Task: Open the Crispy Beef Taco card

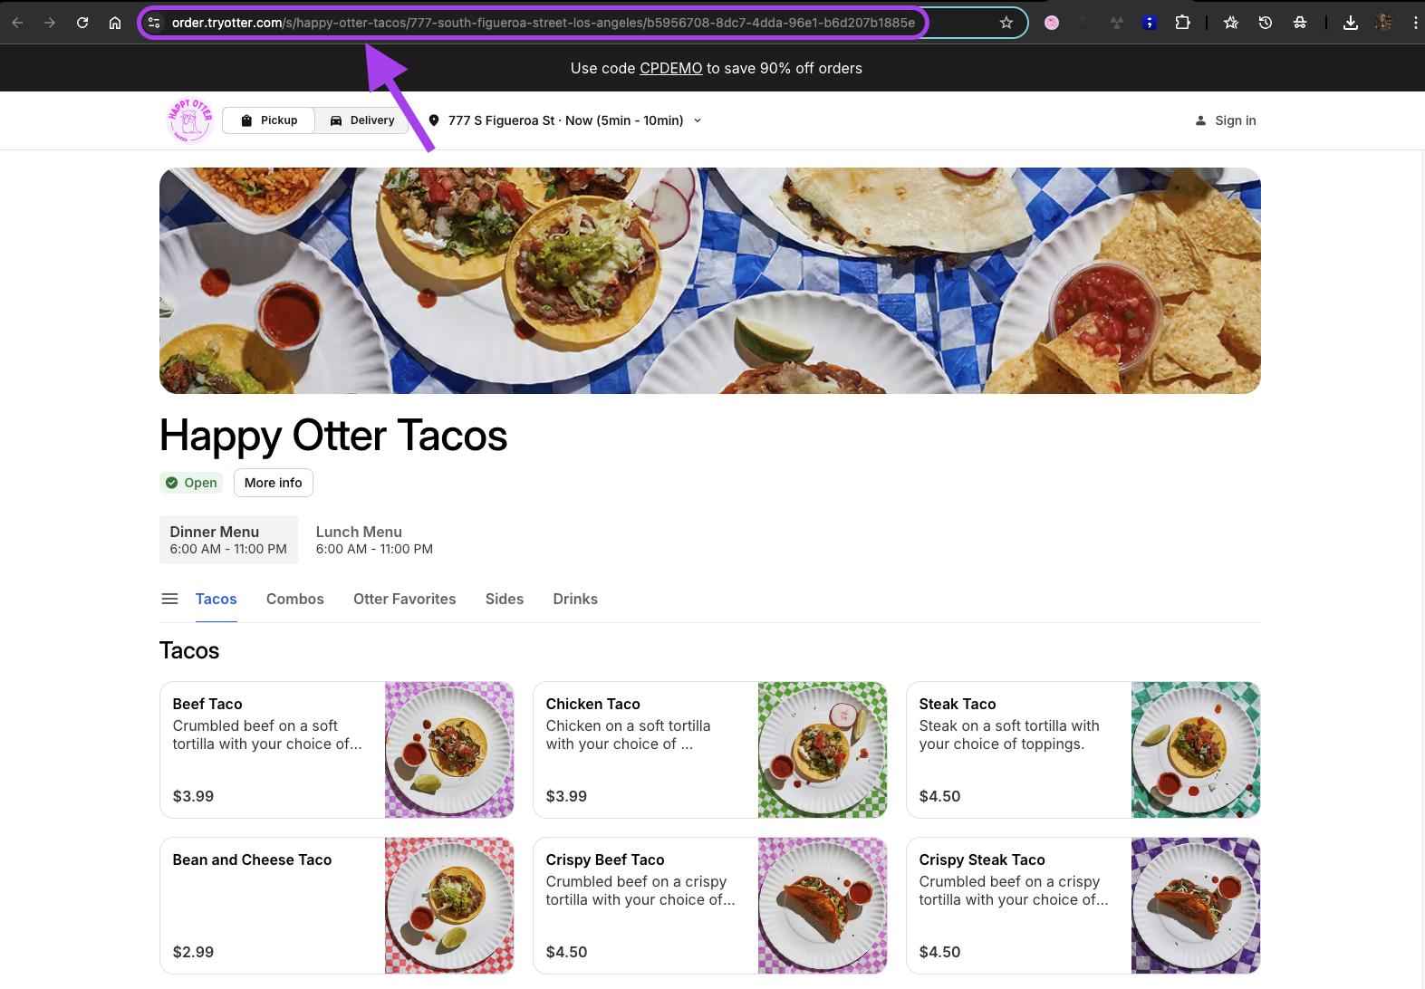Action: pos(710,906)
